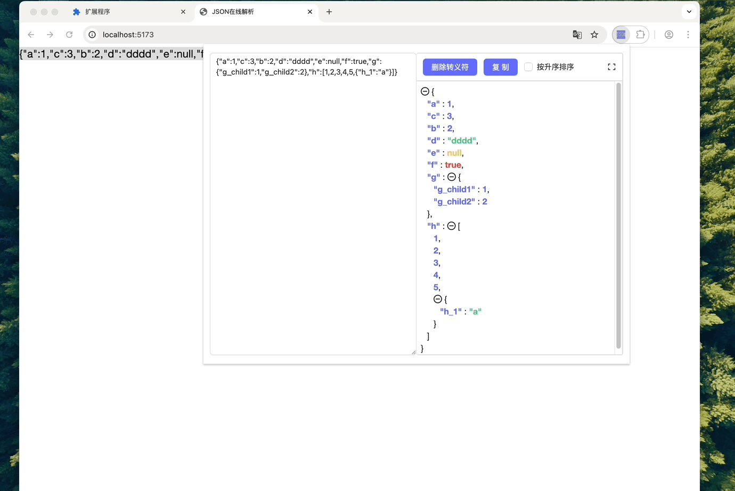Image resolution: width=735 pixels, height=491 pixels.
Task: Collapse the "g" object node
Action: (453, 176)
